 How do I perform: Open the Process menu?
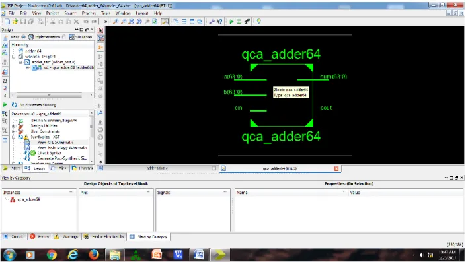(89, 13)
